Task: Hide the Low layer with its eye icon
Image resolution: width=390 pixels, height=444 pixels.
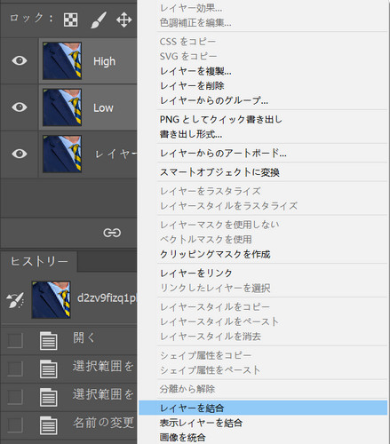Action: click(20, 107)
